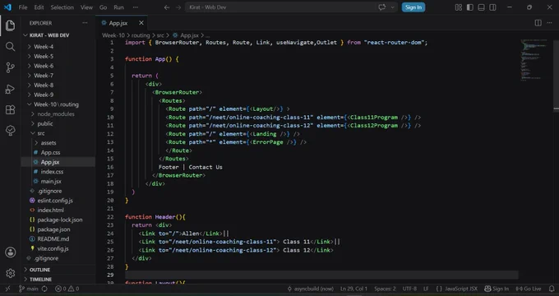
Task: Click the VS Code logo icon
Action: coord(7,7)
